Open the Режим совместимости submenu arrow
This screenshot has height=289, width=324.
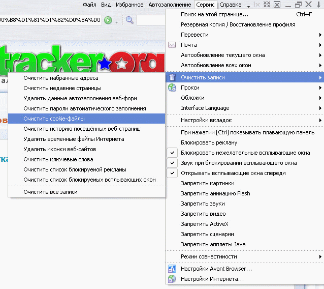320,256
